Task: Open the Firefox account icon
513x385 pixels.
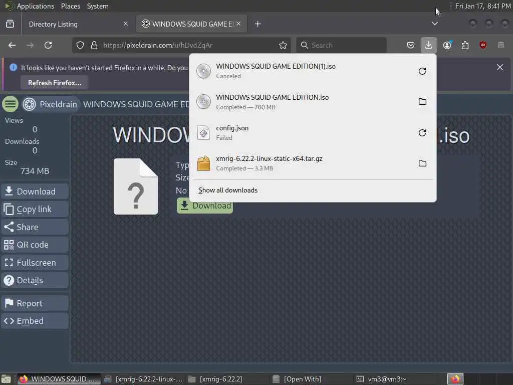Action: pyautogui.click(x=447, y=45)
